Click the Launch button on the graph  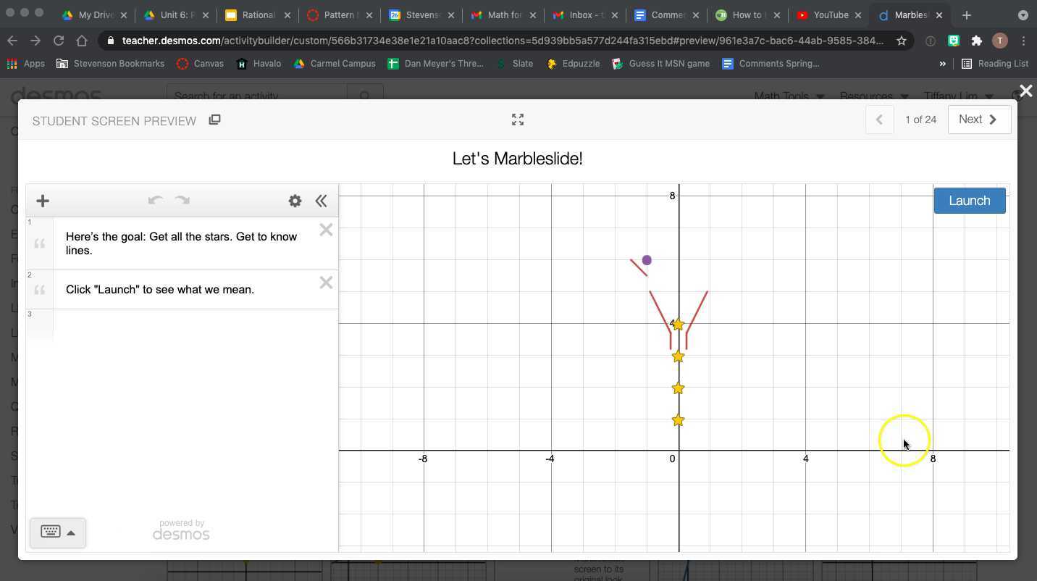tap(969, 201)
